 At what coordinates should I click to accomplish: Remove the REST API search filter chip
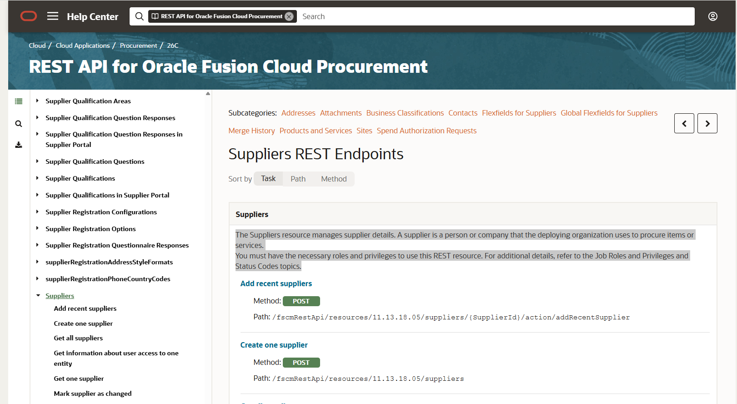tap(289, 16)
